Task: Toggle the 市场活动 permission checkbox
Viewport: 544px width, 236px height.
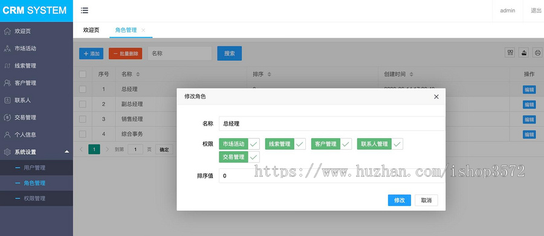Action: pos(239,144)
